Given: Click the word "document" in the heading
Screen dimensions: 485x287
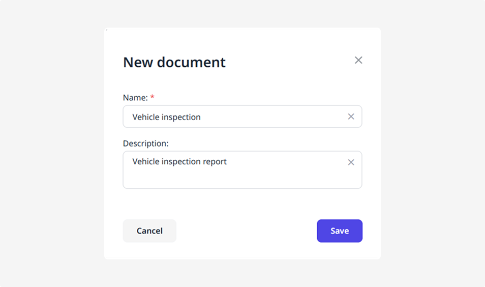Looking at the screenshot, I should pyautogui.click(x=191, y=62).
